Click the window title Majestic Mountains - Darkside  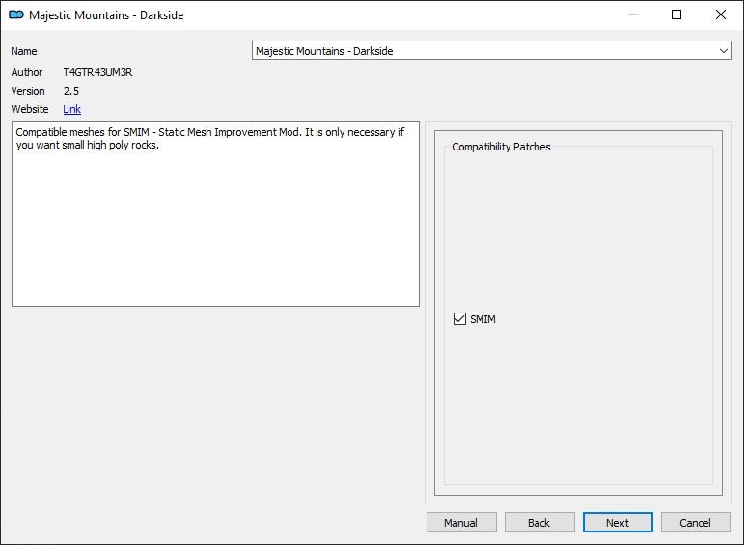106,15
